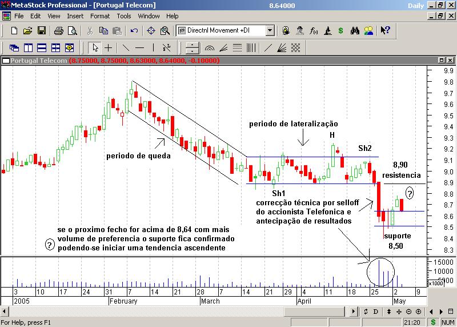The image size is (457, 327).
Task: Stack windows horizontally
Action: click(x=42, y=47)
